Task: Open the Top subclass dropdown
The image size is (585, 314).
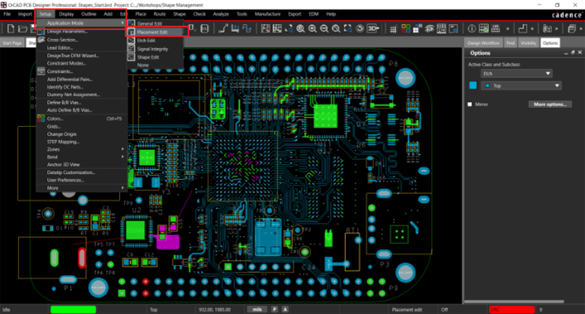Action: point(520,85)
